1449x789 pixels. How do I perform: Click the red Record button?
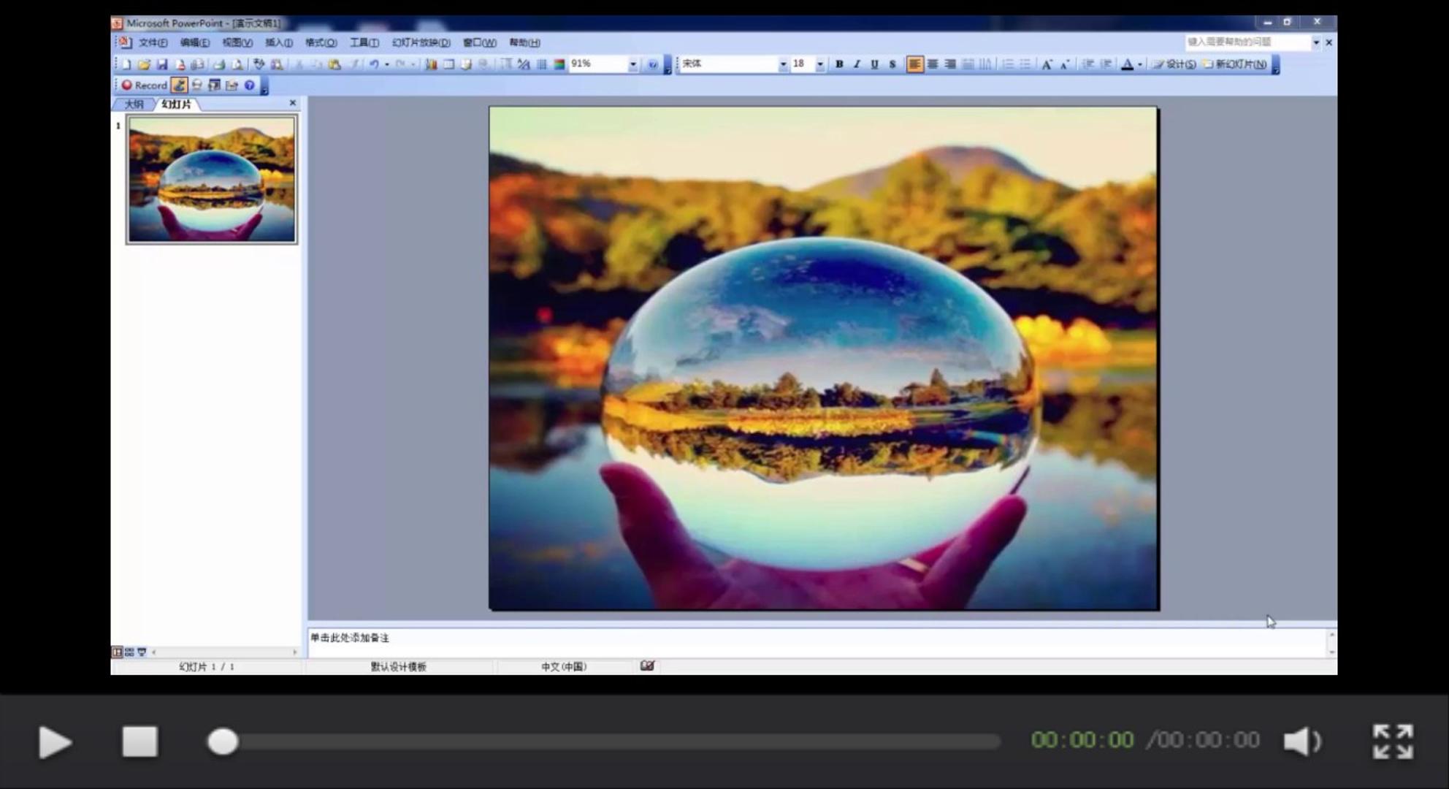pyautogui.click(x=144, y=85)
